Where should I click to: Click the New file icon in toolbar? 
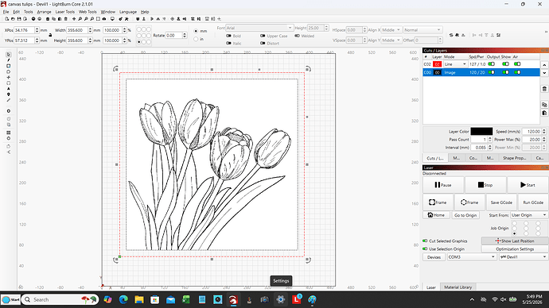coord(6,19)
